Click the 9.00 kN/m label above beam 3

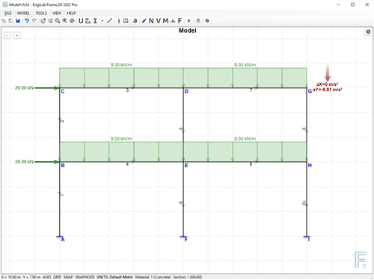tap(121, 65)
